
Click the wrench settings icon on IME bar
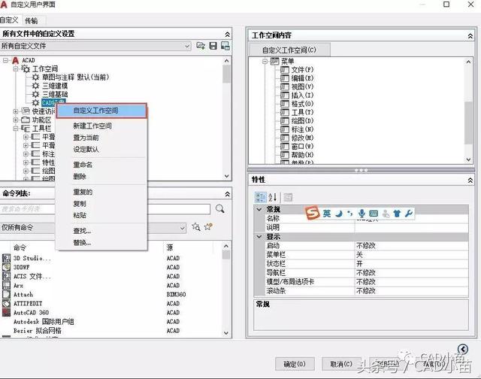pos(408,214)
